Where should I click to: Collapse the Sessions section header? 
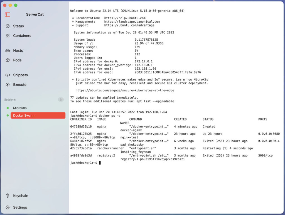tap(10, 99)
